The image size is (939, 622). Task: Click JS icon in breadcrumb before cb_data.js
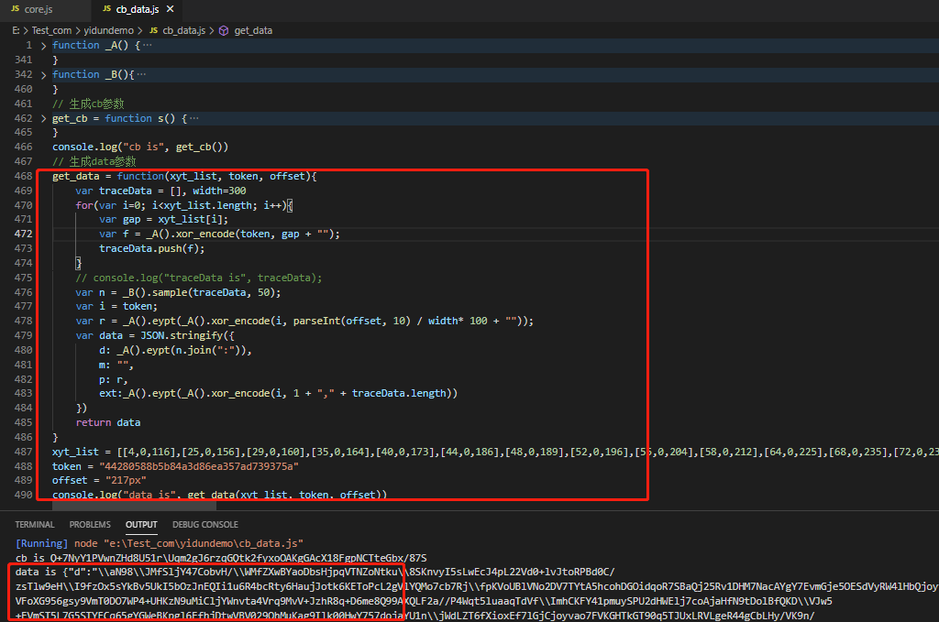coord(154,30)
